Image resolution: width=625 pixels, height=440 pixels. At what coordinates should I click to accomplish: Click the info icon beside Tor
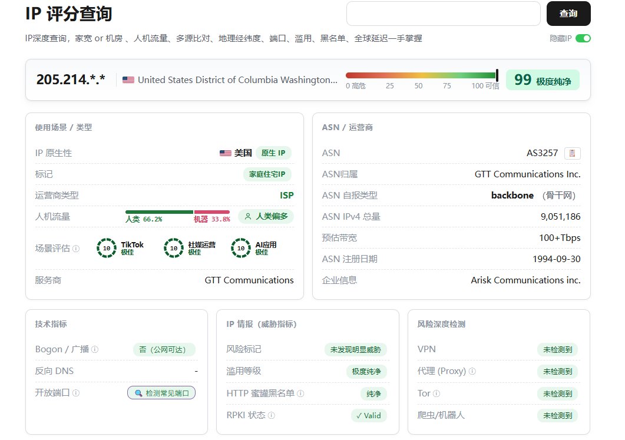(x=436, y=394)
